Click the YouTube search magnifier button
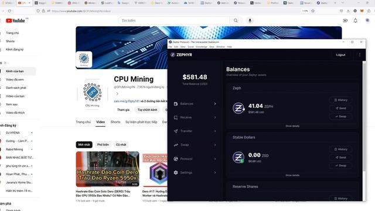The image size is (375, 211). tap(236, 21)
